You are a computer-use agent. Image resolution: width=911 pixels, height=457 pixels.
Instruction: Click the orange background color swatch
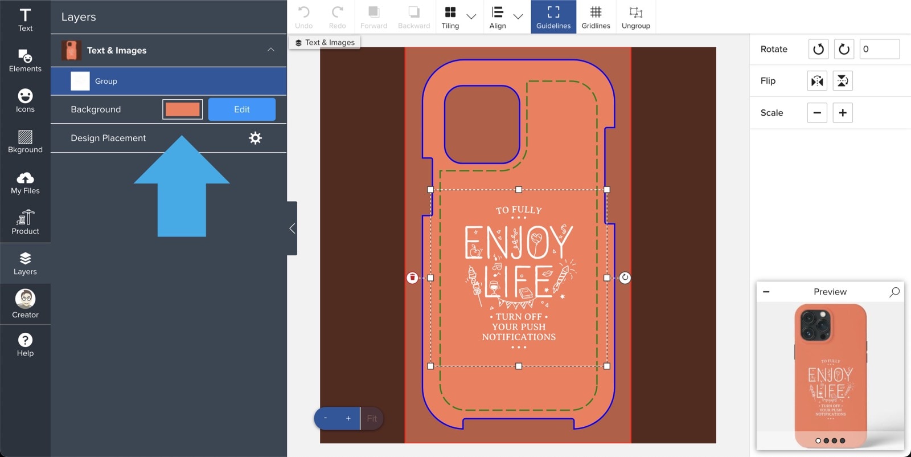click(x=182, y=109)
